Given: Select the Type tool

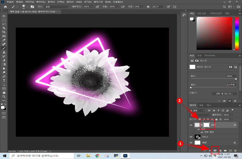Looking at the screenshot, I should point(4,80).
